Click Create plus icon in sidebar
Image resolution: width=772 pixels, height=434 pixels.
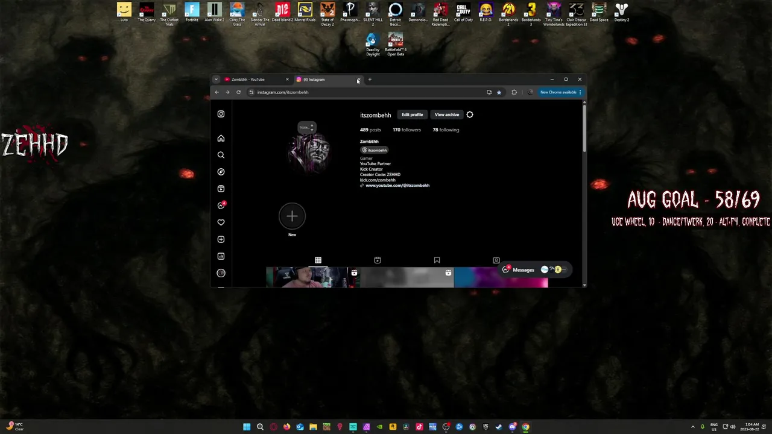click(x=221, y=239)
